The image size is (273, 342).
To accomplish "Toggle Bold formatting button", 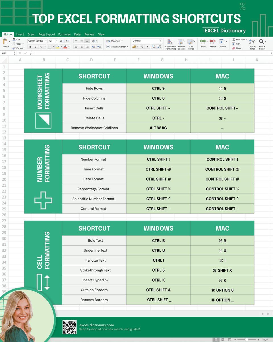I will (30, 47).
